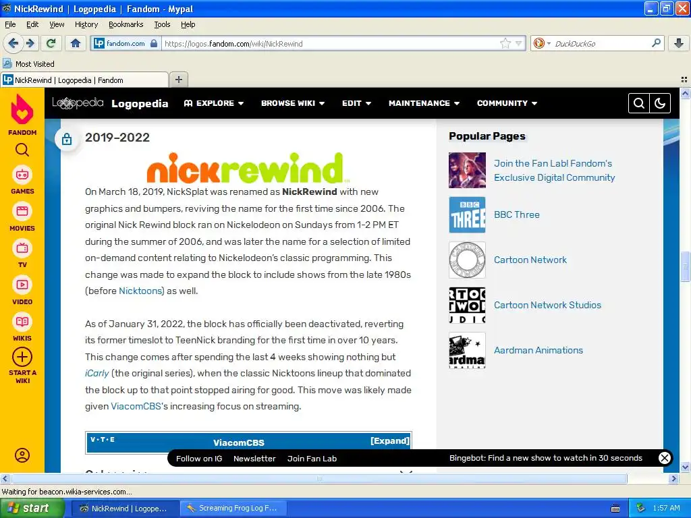Open the File menu
Viewport: 691px width, 518px height.
coord(10,24)
